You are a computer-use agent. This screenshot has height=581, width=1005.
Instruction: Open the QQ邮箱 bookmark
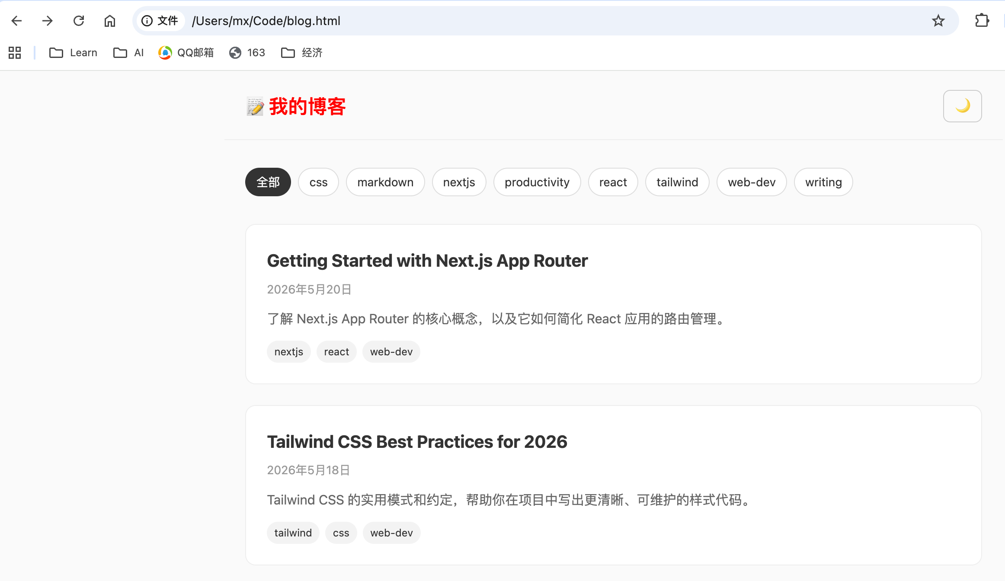tap(186, 53)
